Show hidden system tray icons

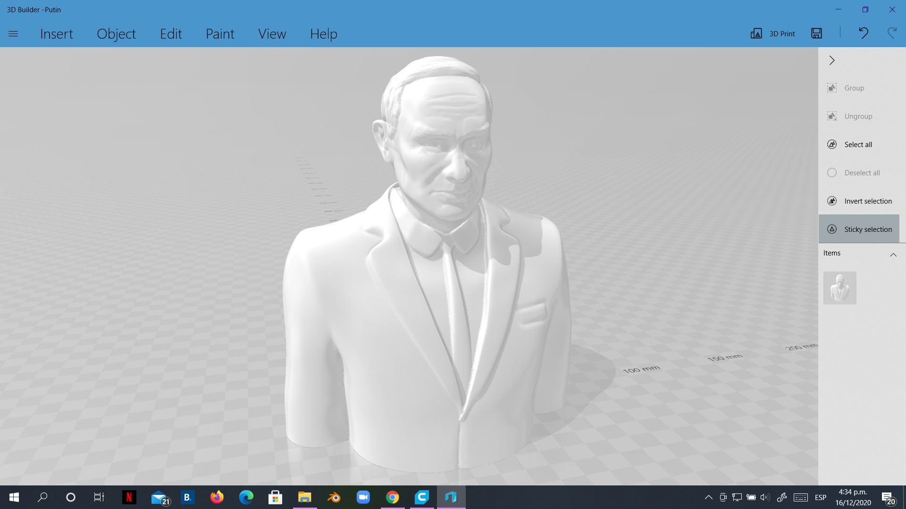click(x=708, y=497)
